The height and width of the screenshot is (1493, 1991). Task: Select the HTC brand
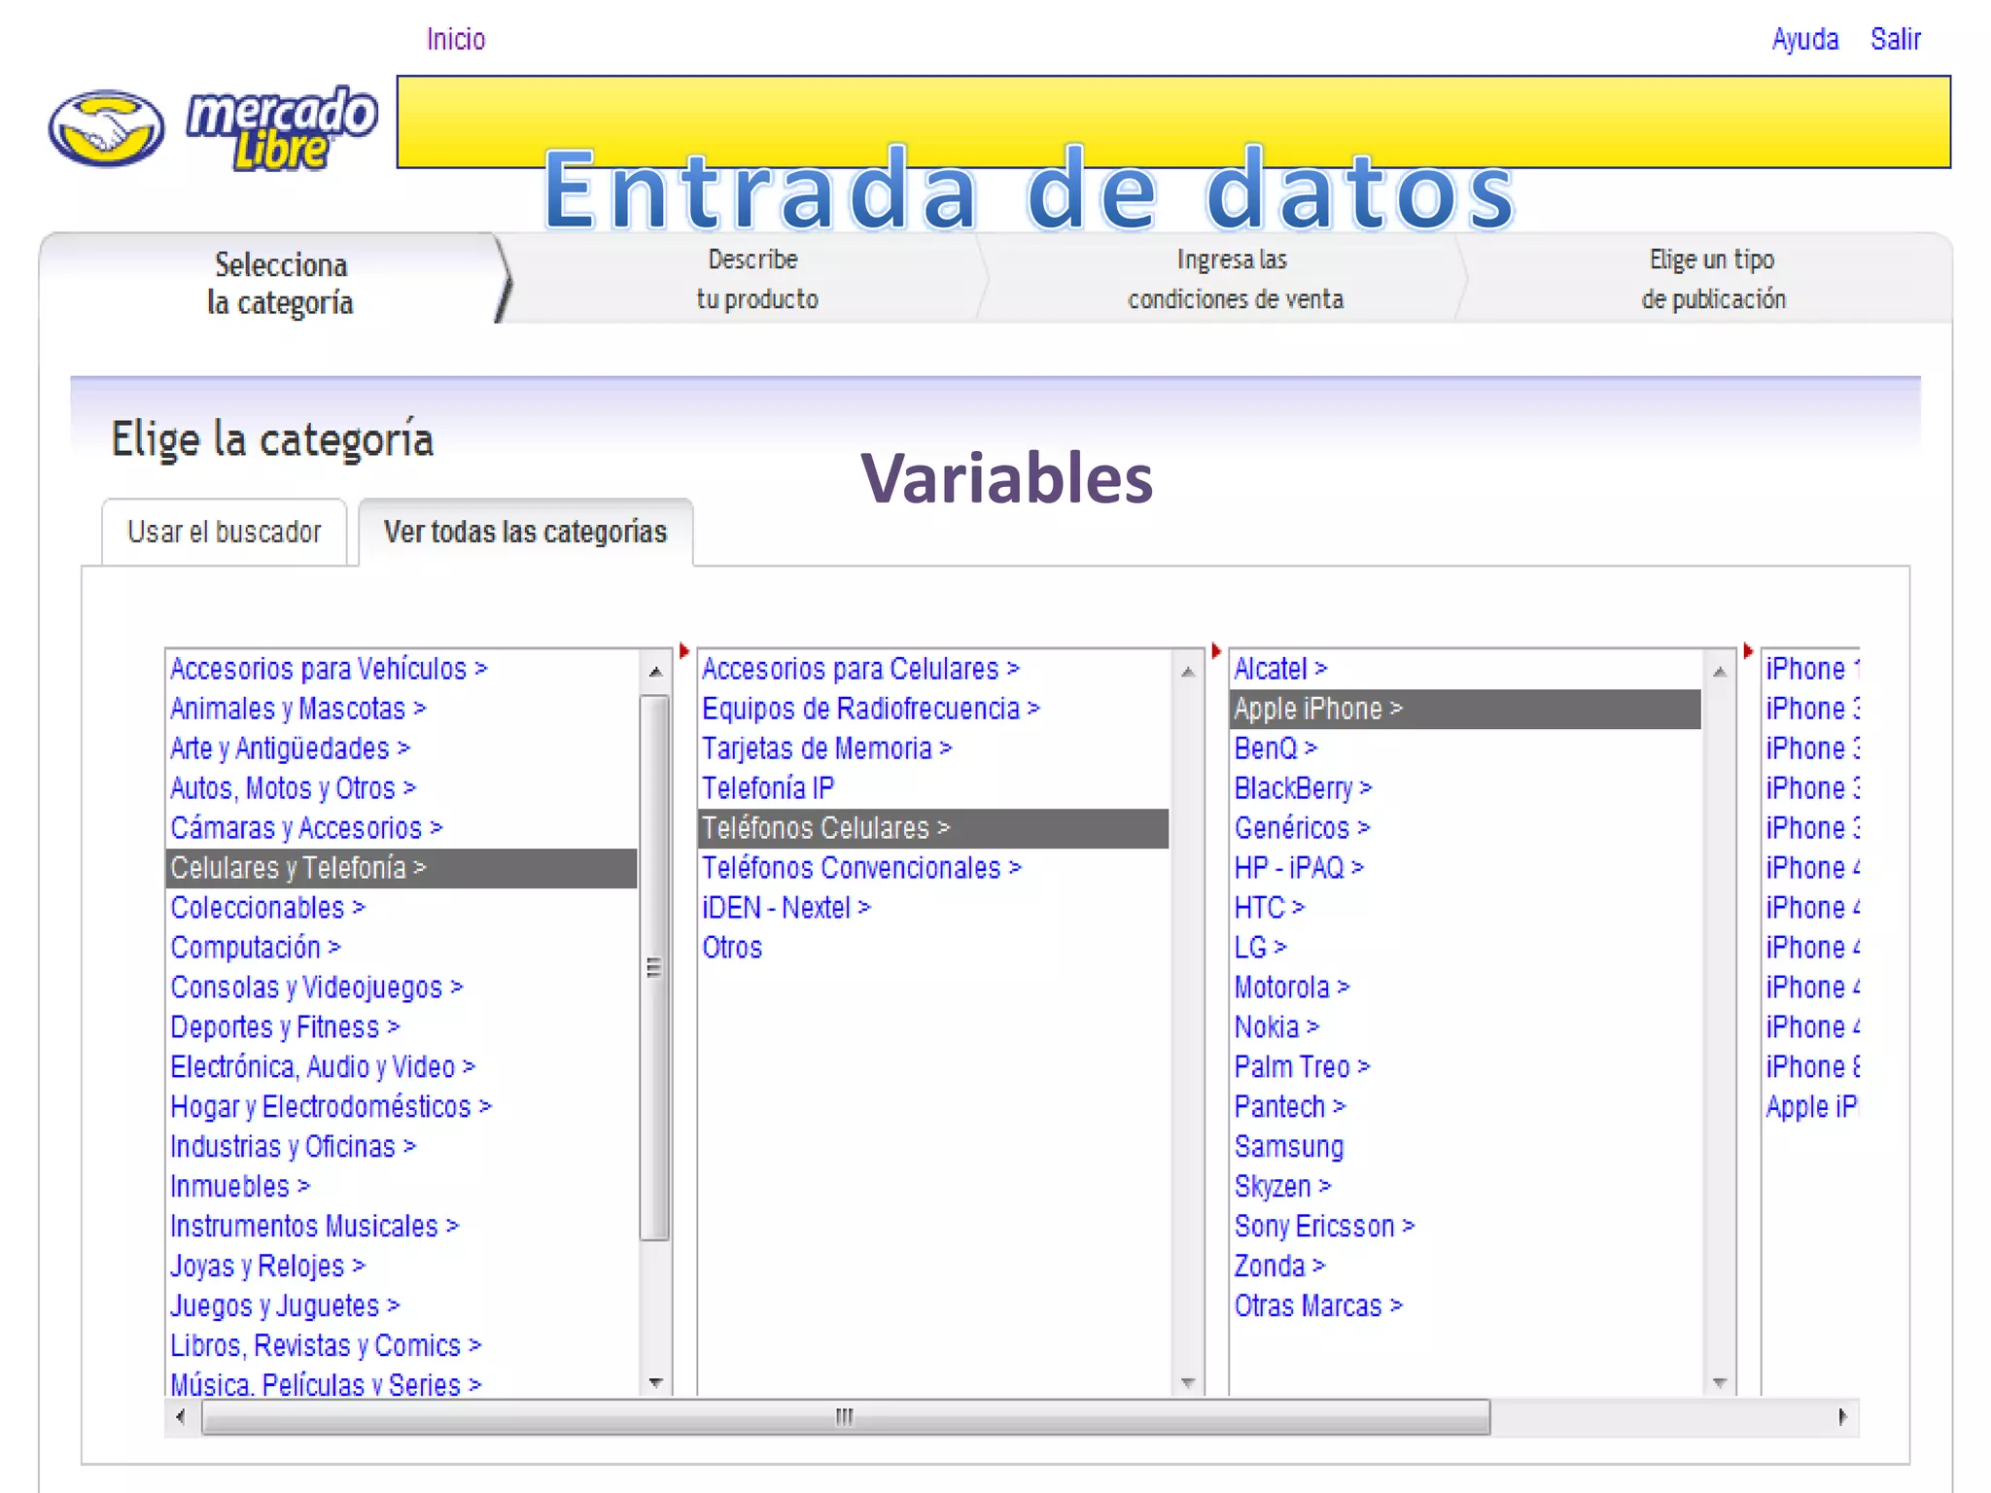(1270, 908)
